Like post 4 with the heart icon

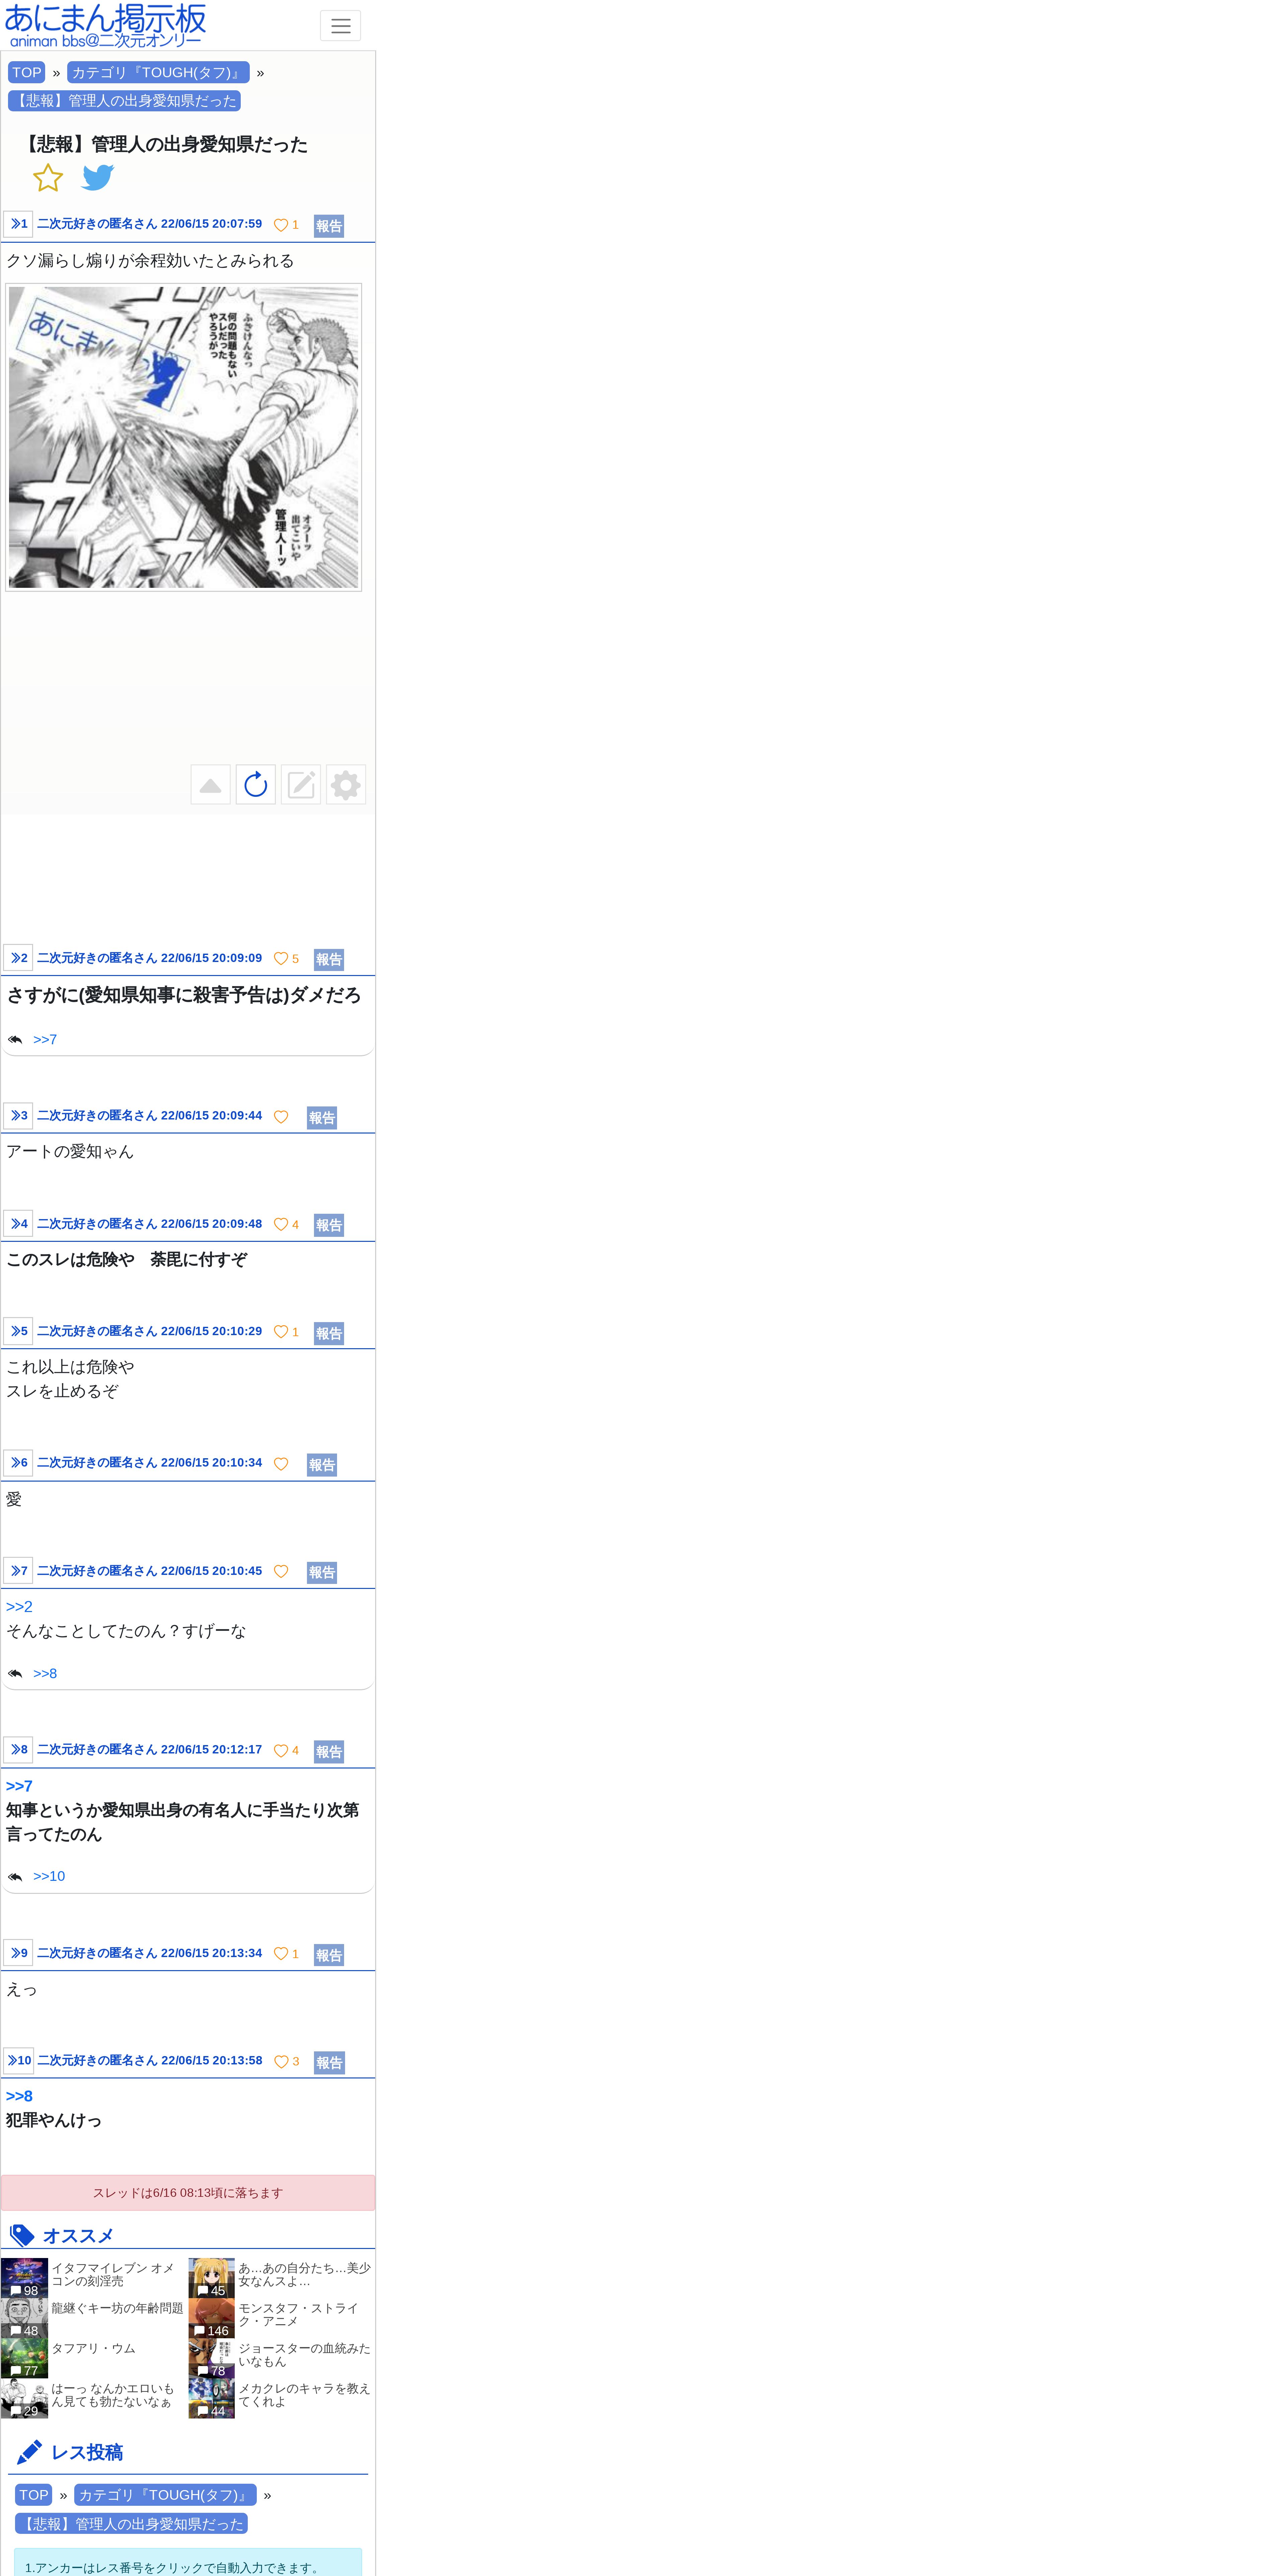coord(281,1225)
